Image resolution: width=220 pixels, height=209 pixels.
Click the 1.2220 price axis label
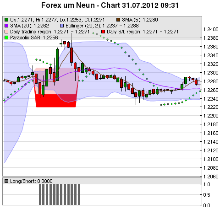[x=211, y=107]
